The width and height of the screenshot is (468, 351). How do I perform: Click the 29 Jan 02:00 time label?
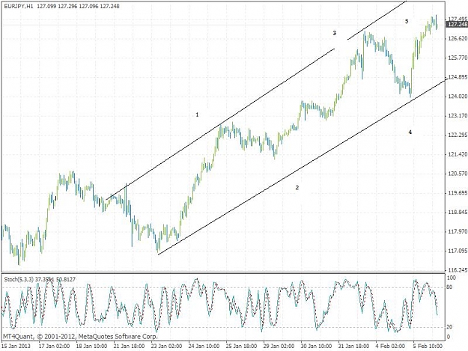(279, 347)
